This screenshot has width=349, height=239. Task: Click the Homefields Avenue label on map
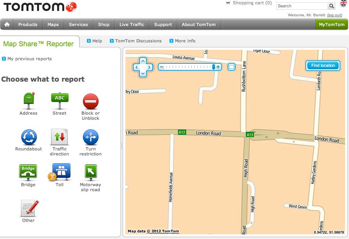[171, 187]
